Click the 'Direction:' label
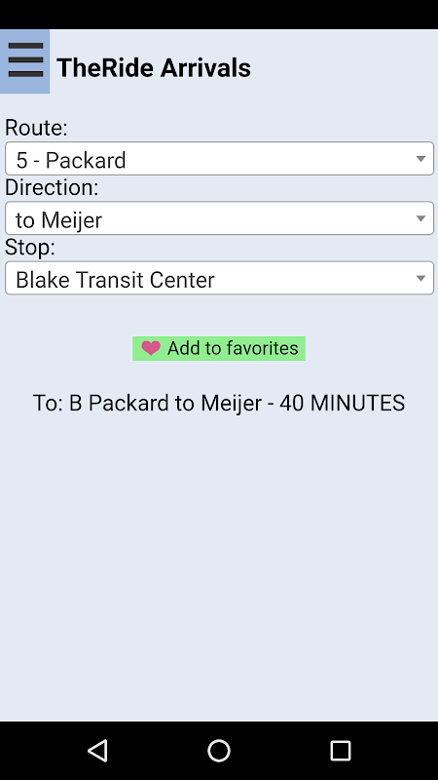This screenshot has width=438, height=780. click(53, 187)
